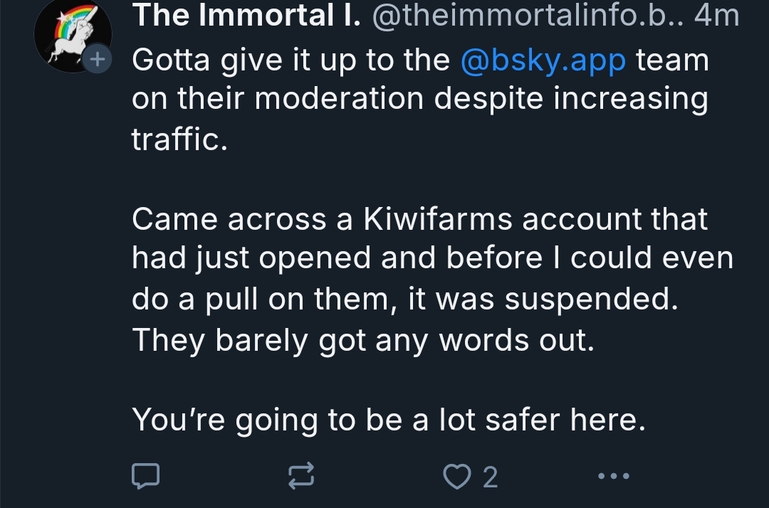The width and height of the screenshot is (769, 508).
Task: Click the line starting "Gotta give it up"
Action: coord(291,60)
